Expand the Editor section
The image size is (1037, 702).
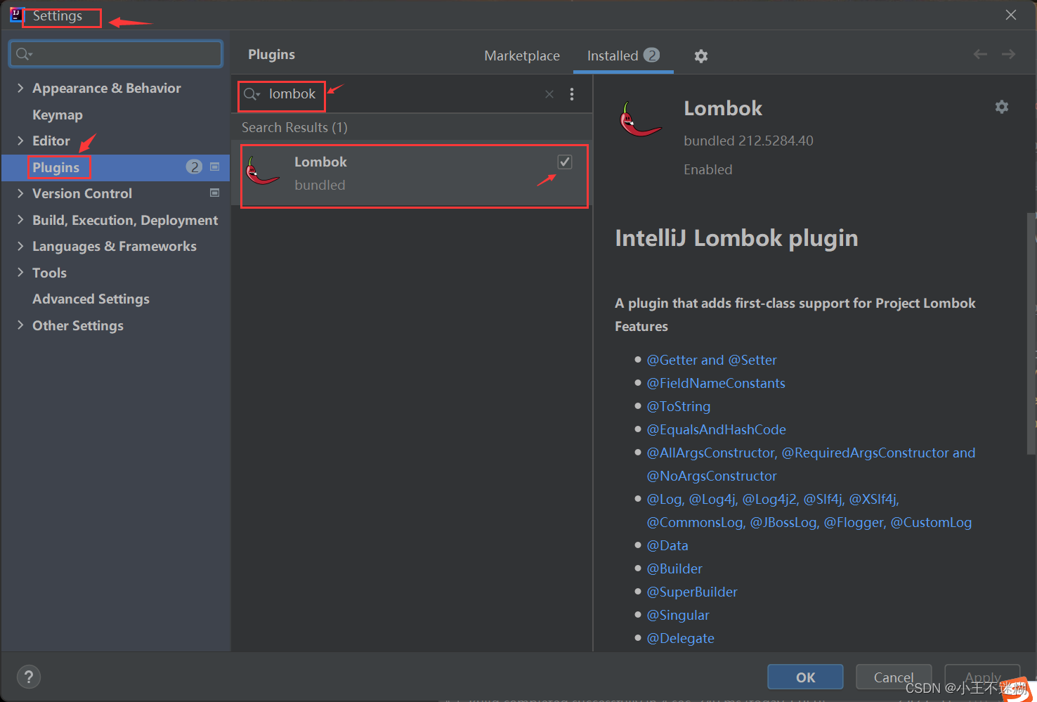(x=20, y=141)
